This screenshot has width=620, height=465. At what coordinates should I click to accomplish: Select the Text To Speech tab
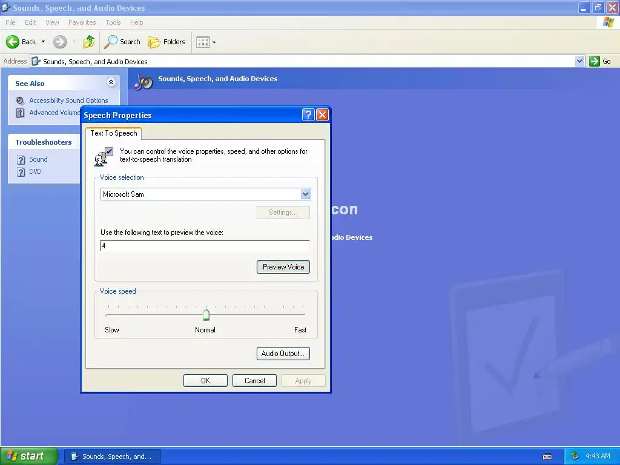click(113, 133)
